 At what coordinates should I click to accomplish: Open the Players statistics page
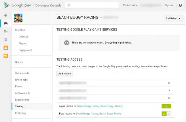pyautogui.click(x=22, y=44)
